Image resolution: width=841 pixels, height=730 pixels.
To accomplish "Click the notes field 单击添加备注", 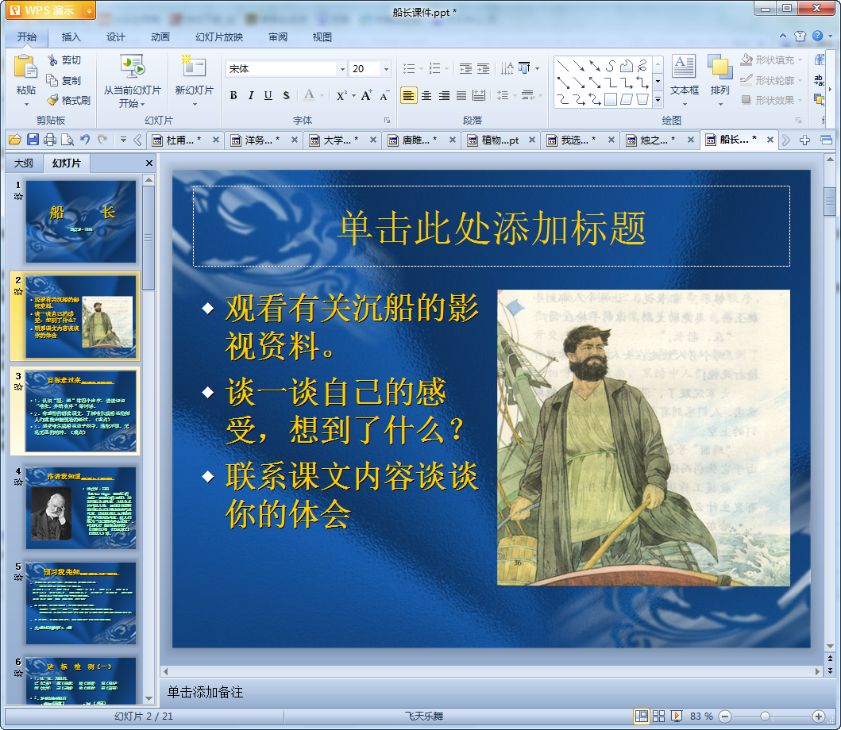I will [205, 692].
